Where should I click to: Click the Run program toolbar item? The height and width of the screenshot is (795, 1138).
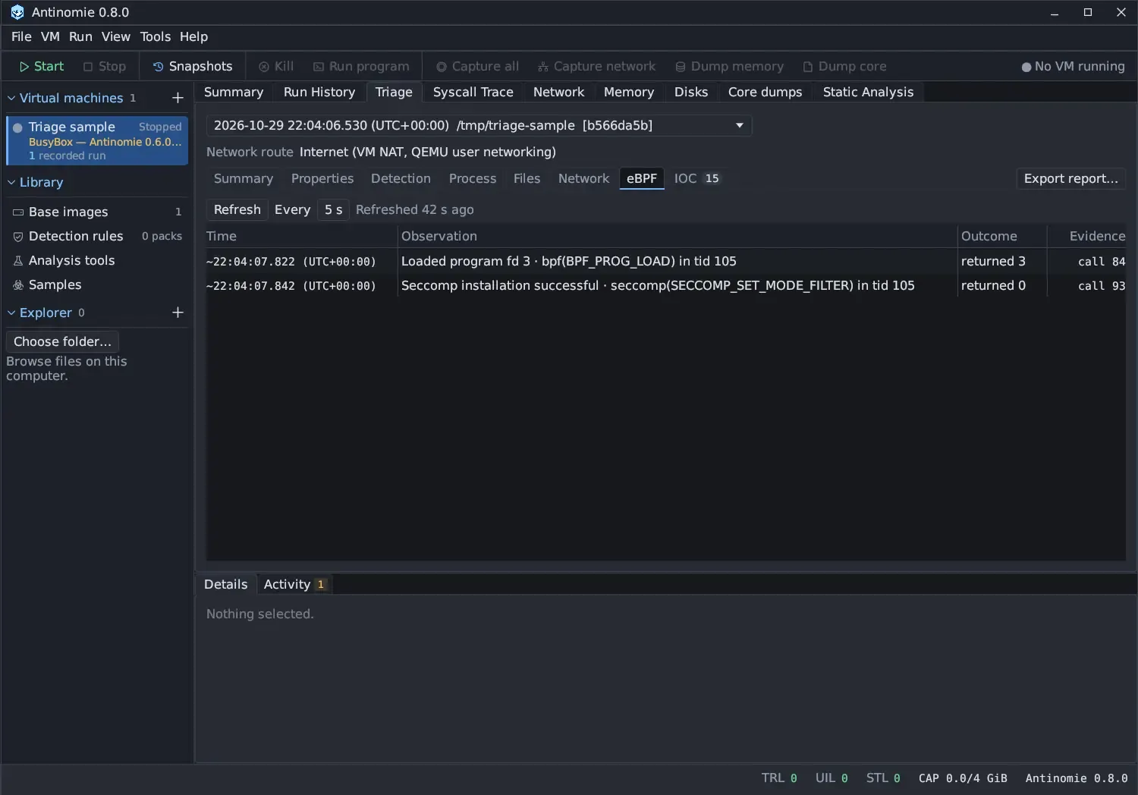(361, 67)
